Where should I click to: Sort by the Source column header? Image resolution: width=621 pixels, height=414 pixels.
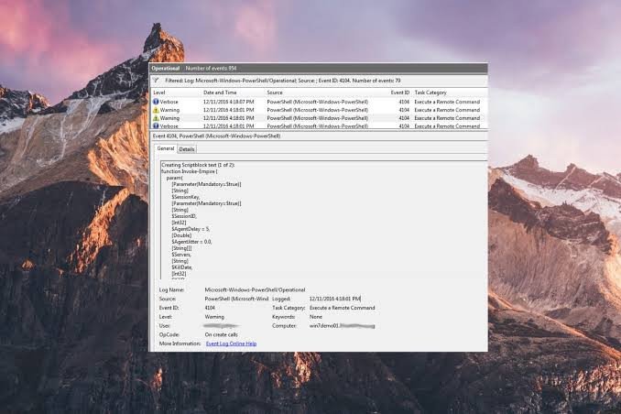pos(275,93)
